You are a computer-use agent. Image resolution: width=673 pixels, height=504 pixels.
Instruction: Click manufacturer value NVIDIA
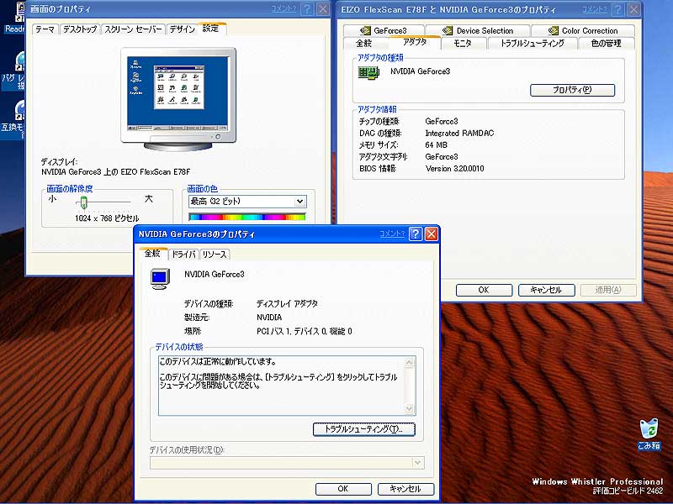(x=269, y=318)
